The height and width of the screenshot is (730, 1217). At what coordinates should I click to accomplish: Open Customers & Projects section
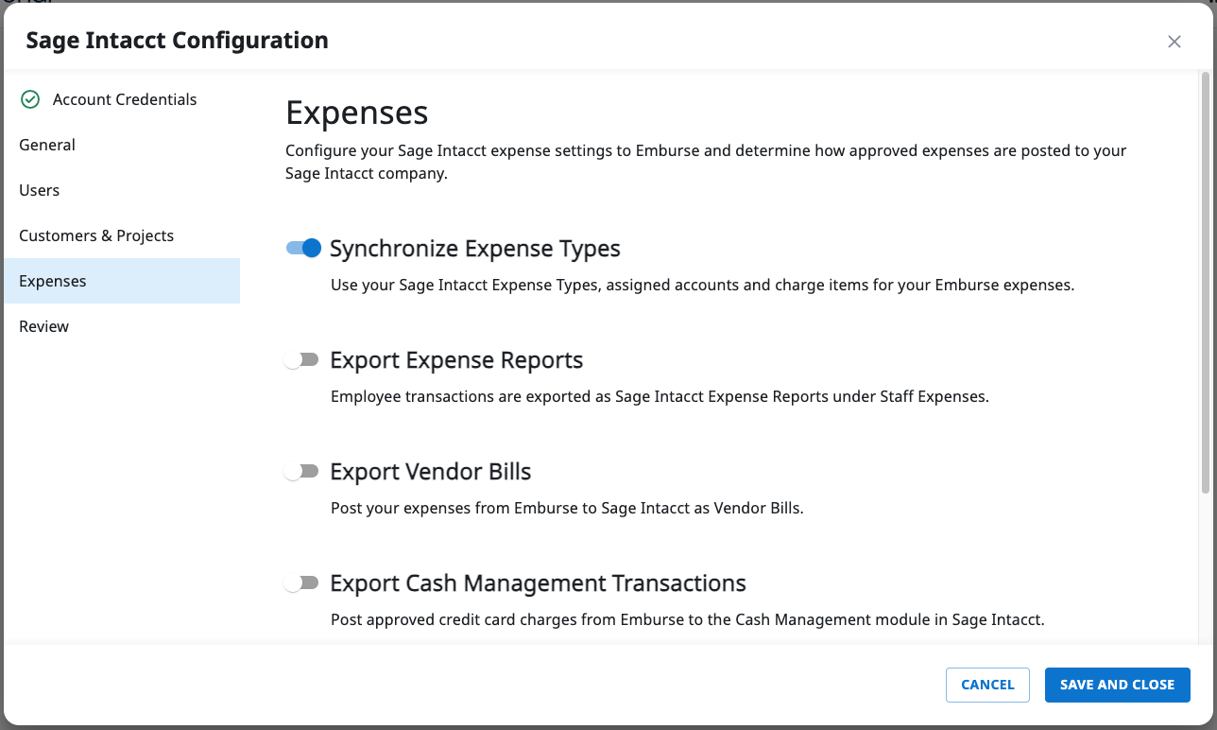pyautogui.click(x=122, y=235)
